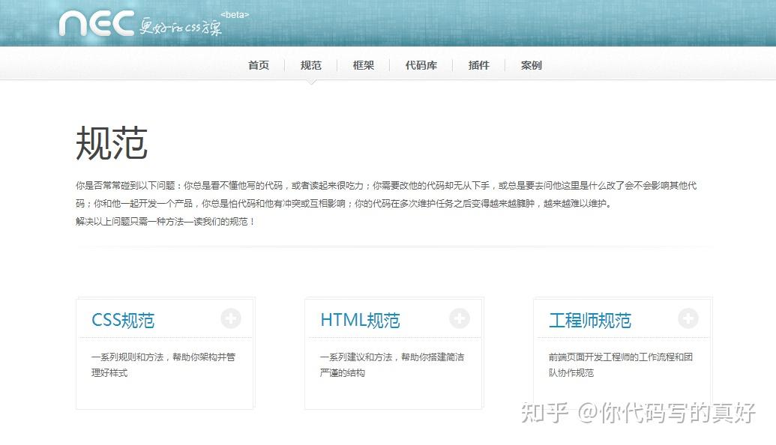Click the 知乎 watermark text
Screen dimensions: 776x445
(544, 413)
